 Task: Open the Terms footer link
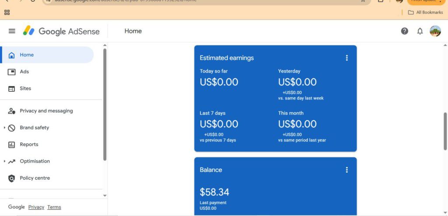54,207
